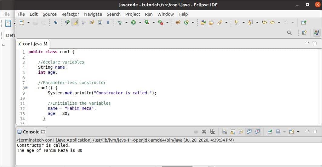322x167 pixels.
Task: Click the New wizard icon in toolbar
Action: [22, 23]
